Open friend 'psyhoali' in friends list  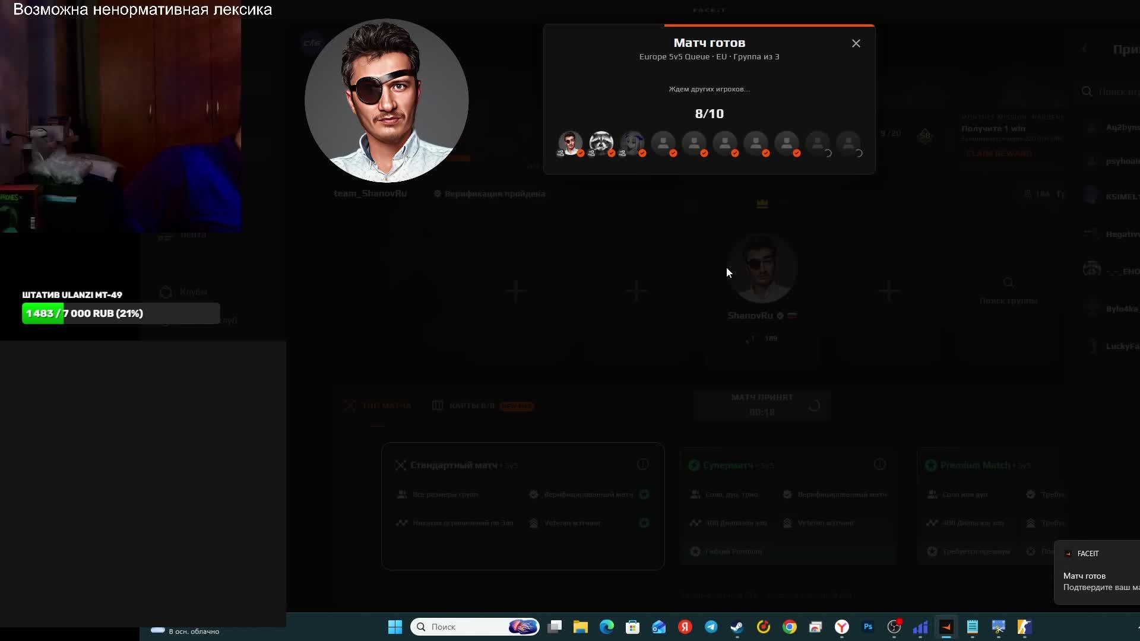point(1111,161)
